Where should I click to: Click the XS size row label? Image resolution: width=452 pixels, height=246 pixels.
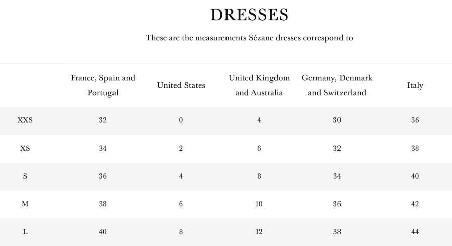pyautogui.click(x=25, y=149)
